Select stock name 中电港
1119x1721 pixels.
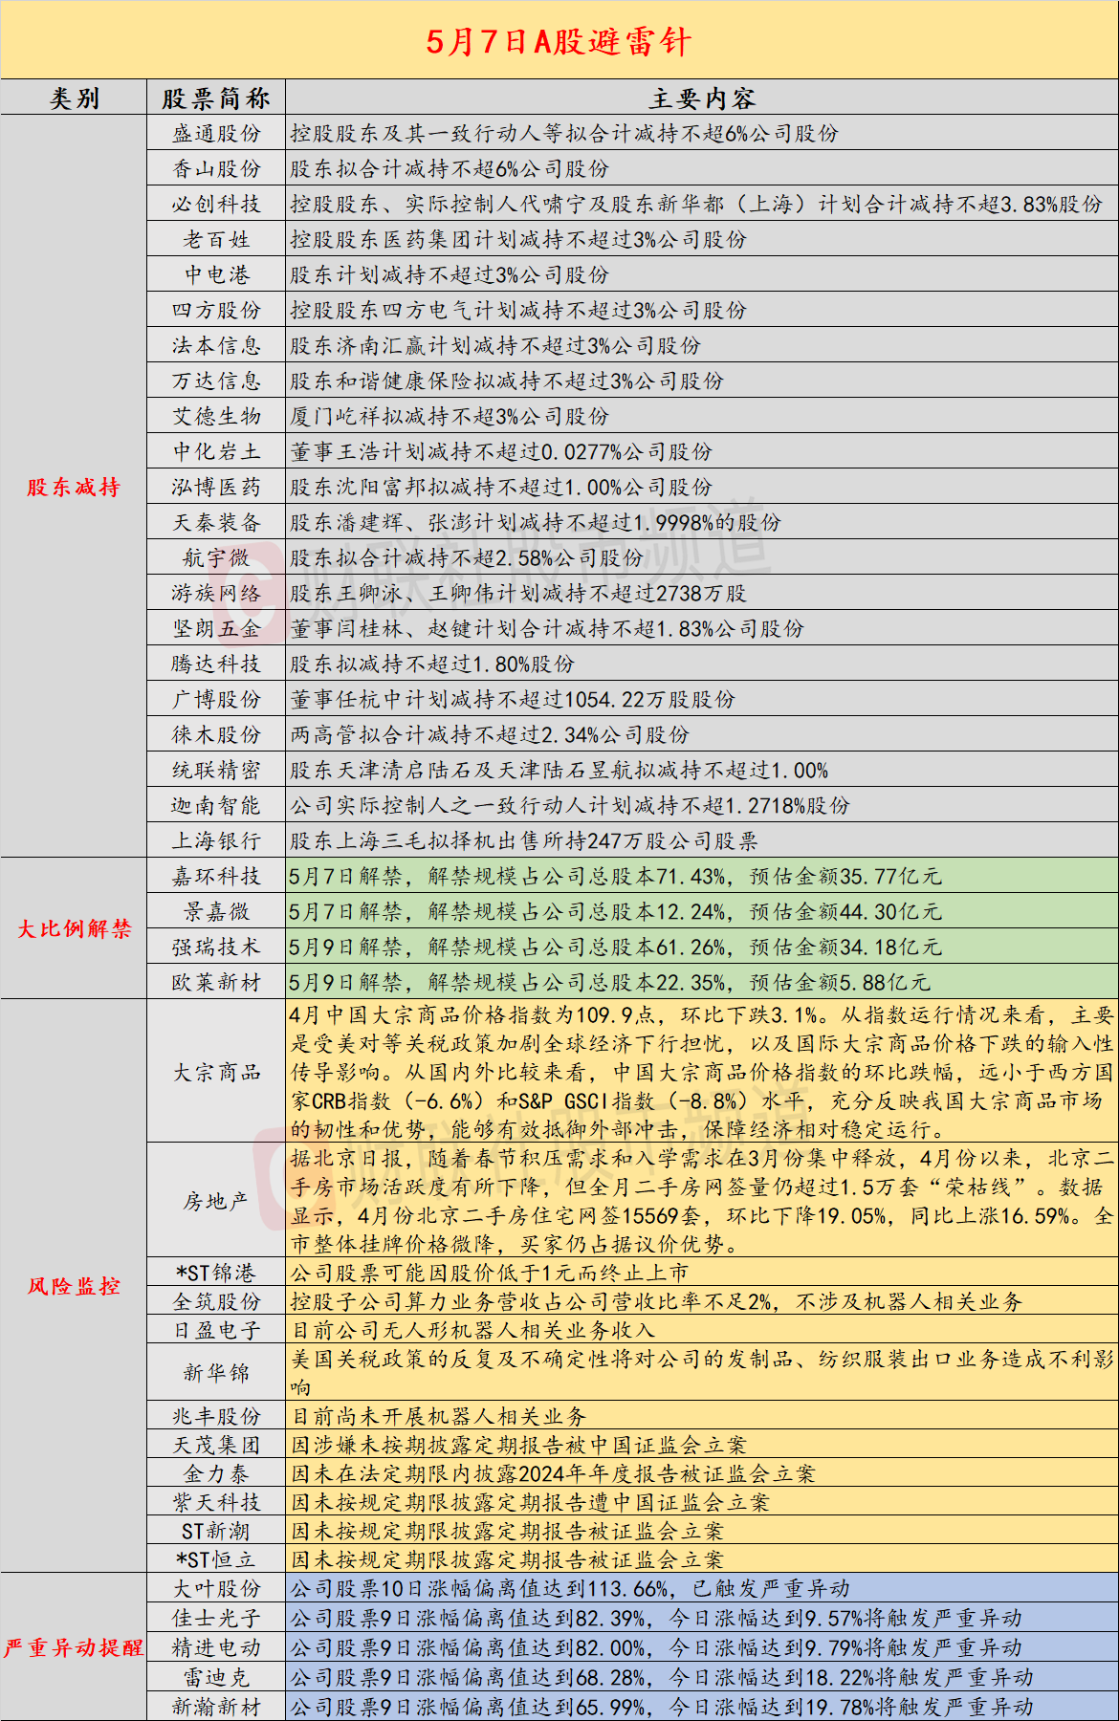pyautogui.click(x=216, y=275)
